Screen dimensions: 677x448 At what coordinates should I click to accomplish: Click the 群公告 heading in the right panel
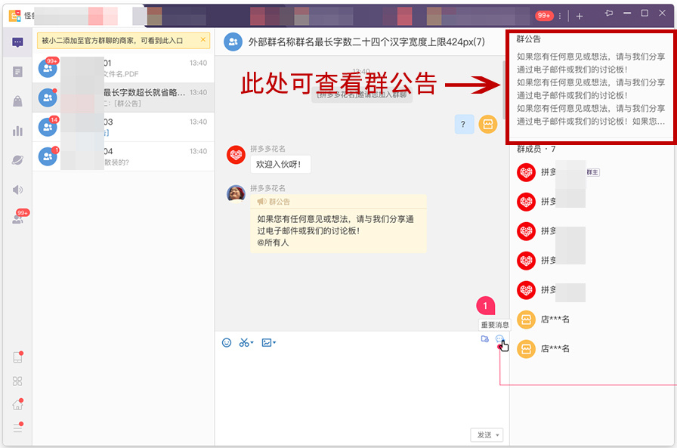click(528, 39)
